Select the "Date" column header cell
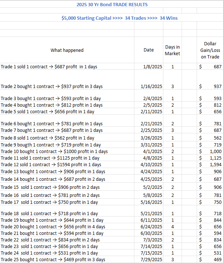Image resolution: width=223 pixels, height=263 pixels. pyautogui.click(x=149, y=50)
